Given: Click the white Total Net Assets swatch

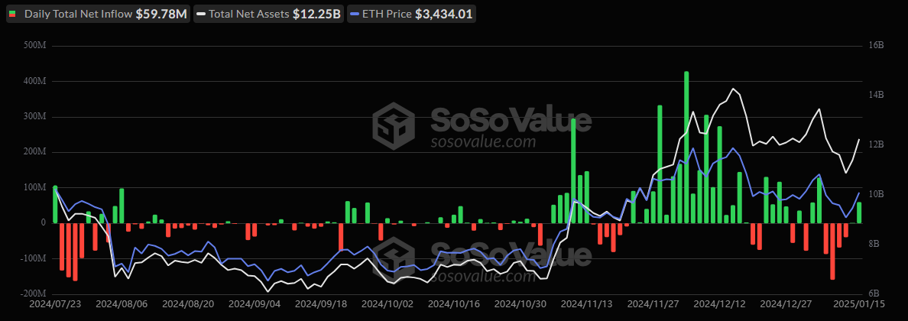Looking at the screenshot, I should click(x=202, y=15).
